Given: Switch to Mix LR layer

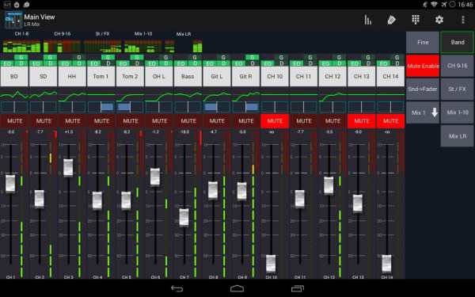Looking at the screenshot, I should pyautogui.click(x=457, y=136).
